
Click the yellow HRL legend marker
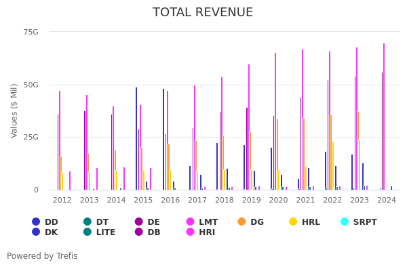click(294, 222)
